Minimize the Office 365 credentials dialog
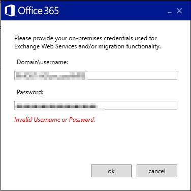Screen dimensions: 191x191 [170, 13]
